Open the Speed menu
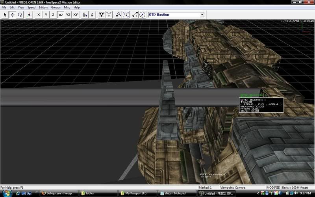Image resolution: width=315 pixels, height=197 pixels. tap(31, 7)
